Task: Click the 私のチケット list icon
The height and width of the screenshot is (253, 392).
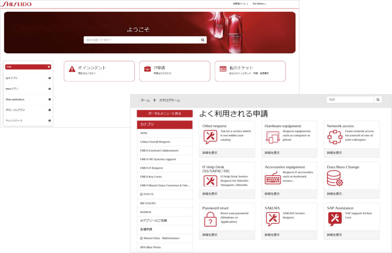Action: point(223,69)
